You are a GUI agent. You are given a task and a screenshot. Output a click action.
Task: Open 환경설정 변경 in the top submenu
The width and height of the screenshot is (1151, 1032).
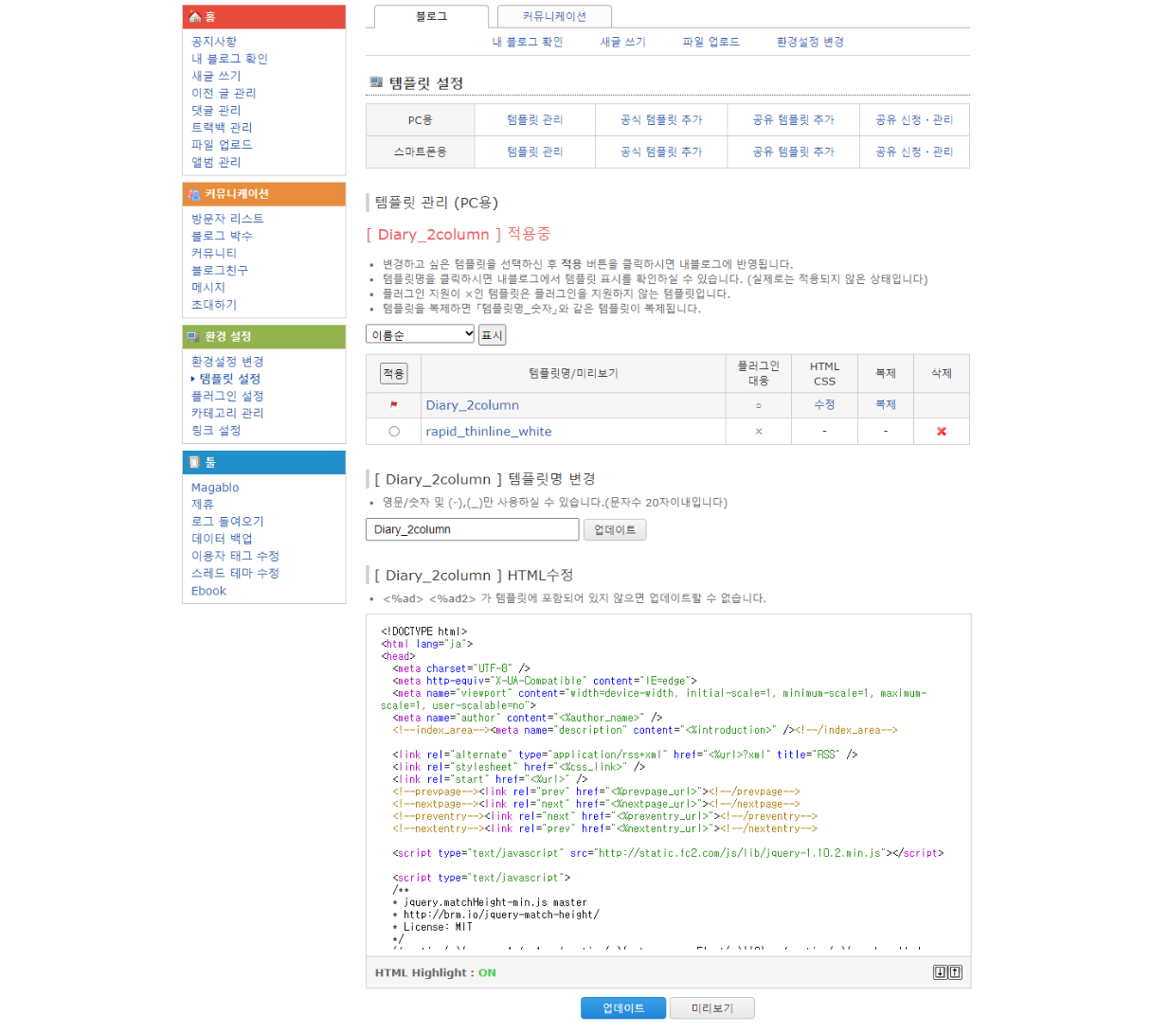(810, 43)
